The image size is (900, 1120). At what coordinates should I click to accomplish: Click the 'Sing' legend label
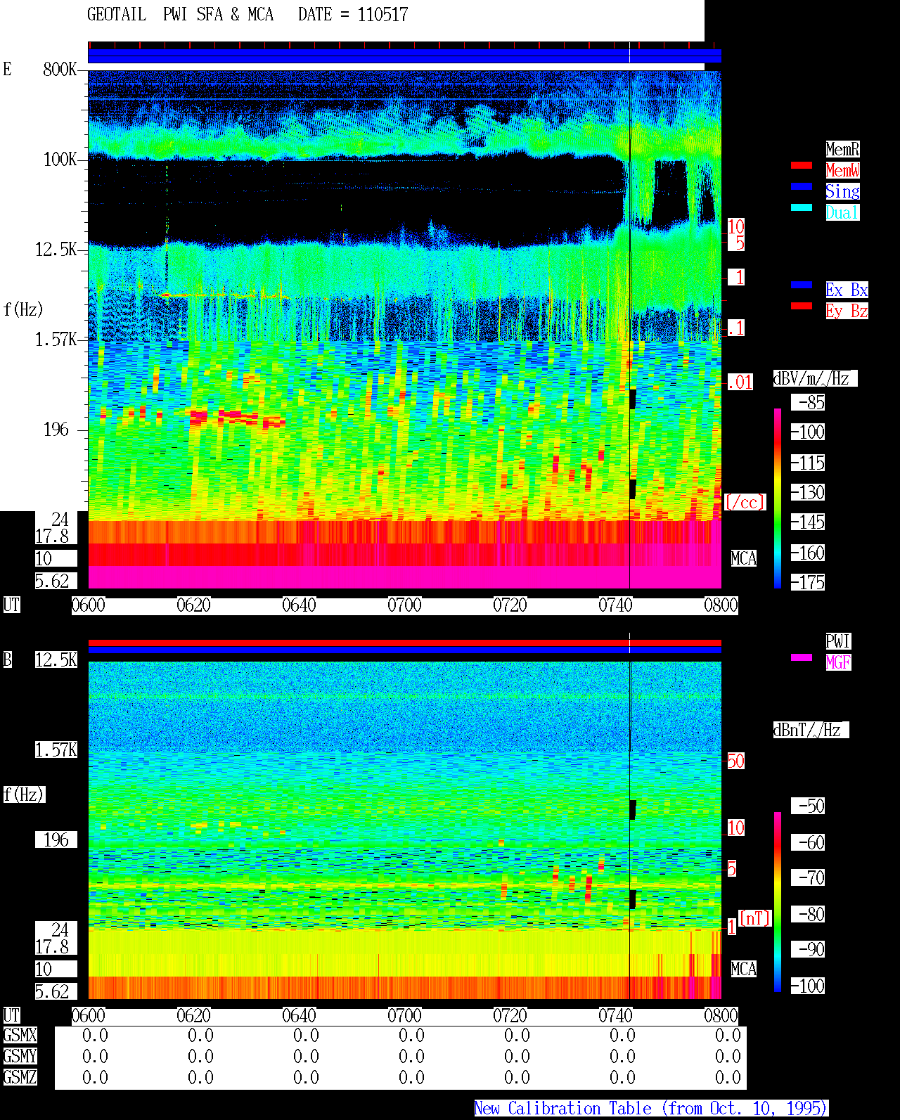pos(842,191)
